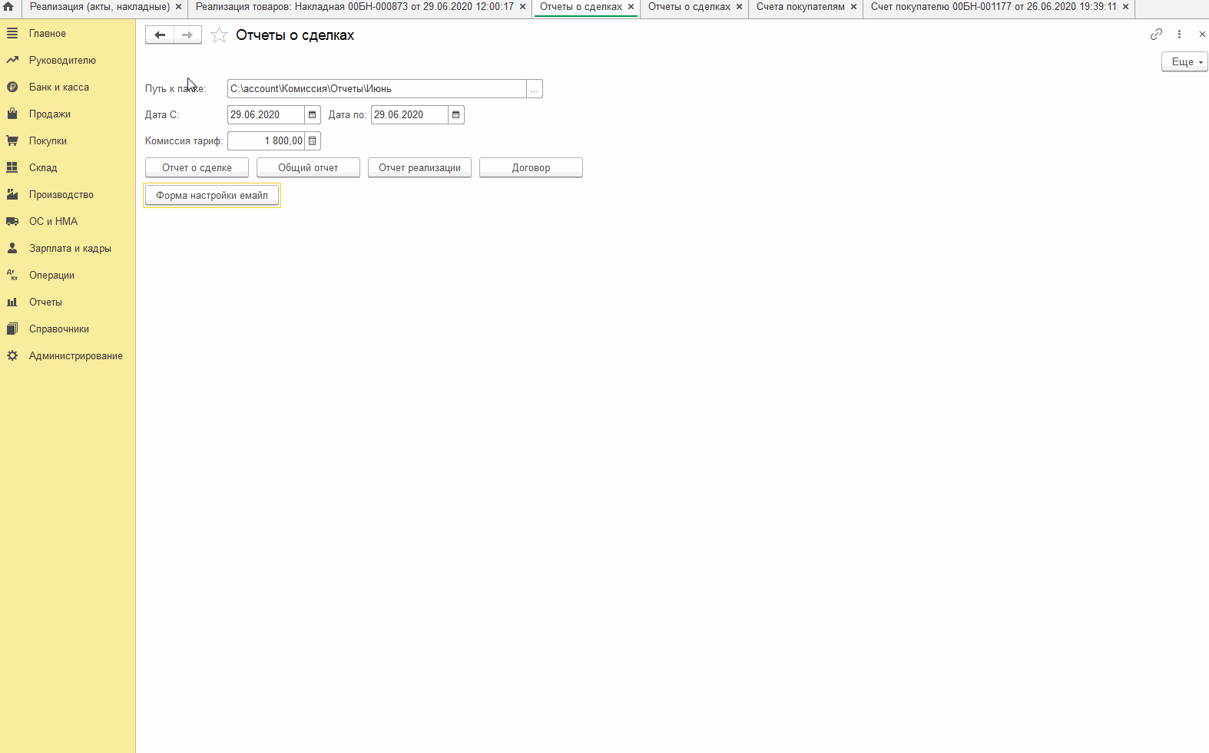The width and height of the screenshot is (1209, 753).
Task: Open calendar picker for Дата по
Action: [456, 115]
